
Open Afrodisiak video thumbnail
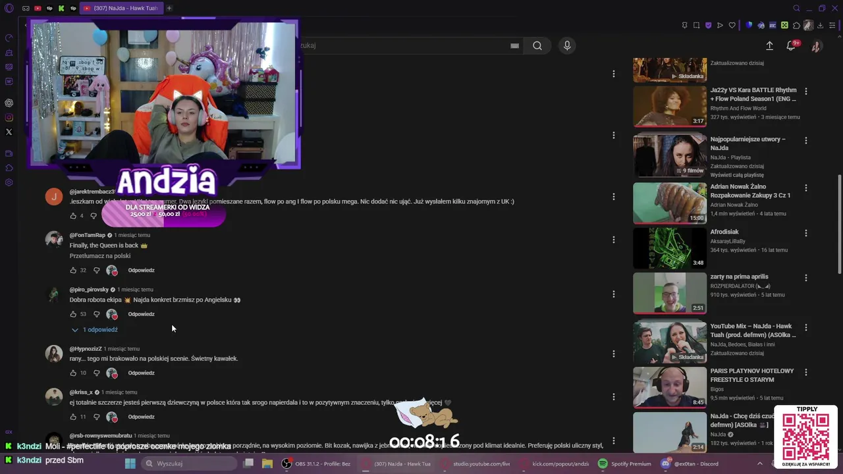coord(670,248)
